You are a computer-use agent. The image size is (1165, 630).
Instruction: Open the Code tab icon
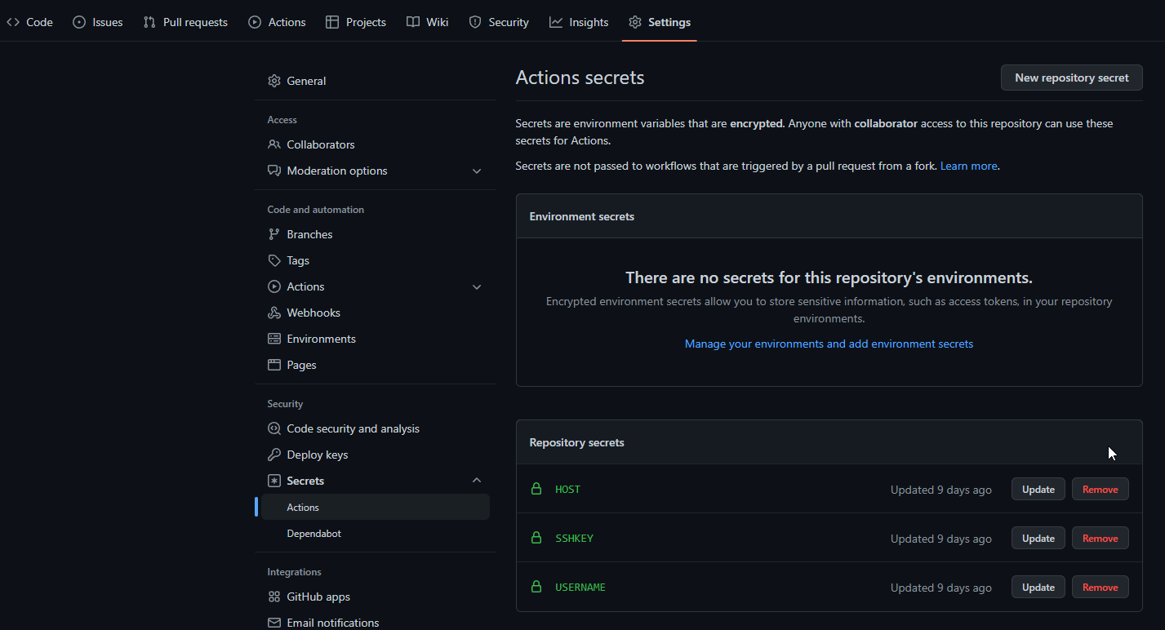pyautogui.click(x=12, y=22)
